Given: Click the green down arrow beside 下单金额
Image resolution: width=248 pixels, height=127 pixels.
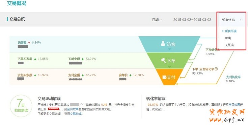Looking at the screenshot, I should tap(83, 59).
